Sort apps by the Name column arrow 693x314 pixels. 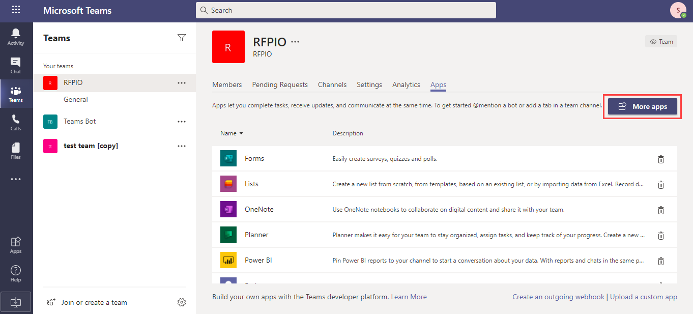[241, 133]
